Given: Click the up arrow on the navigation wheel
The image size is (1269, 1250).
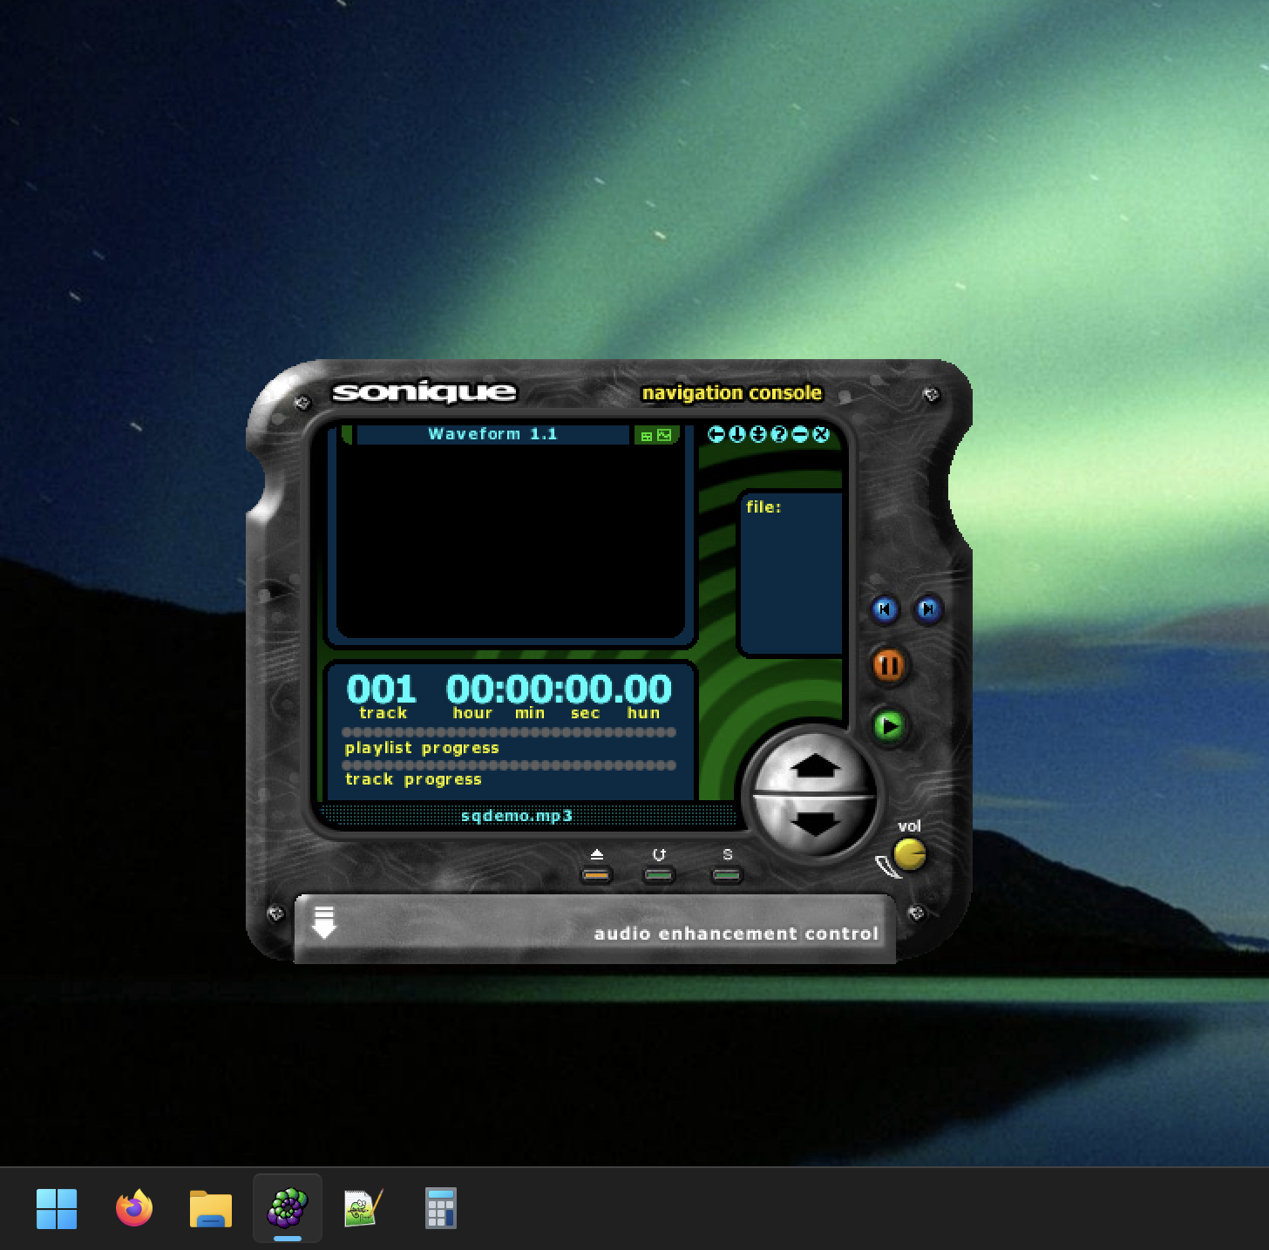Looking at the screenshot, I should point(814,766).
